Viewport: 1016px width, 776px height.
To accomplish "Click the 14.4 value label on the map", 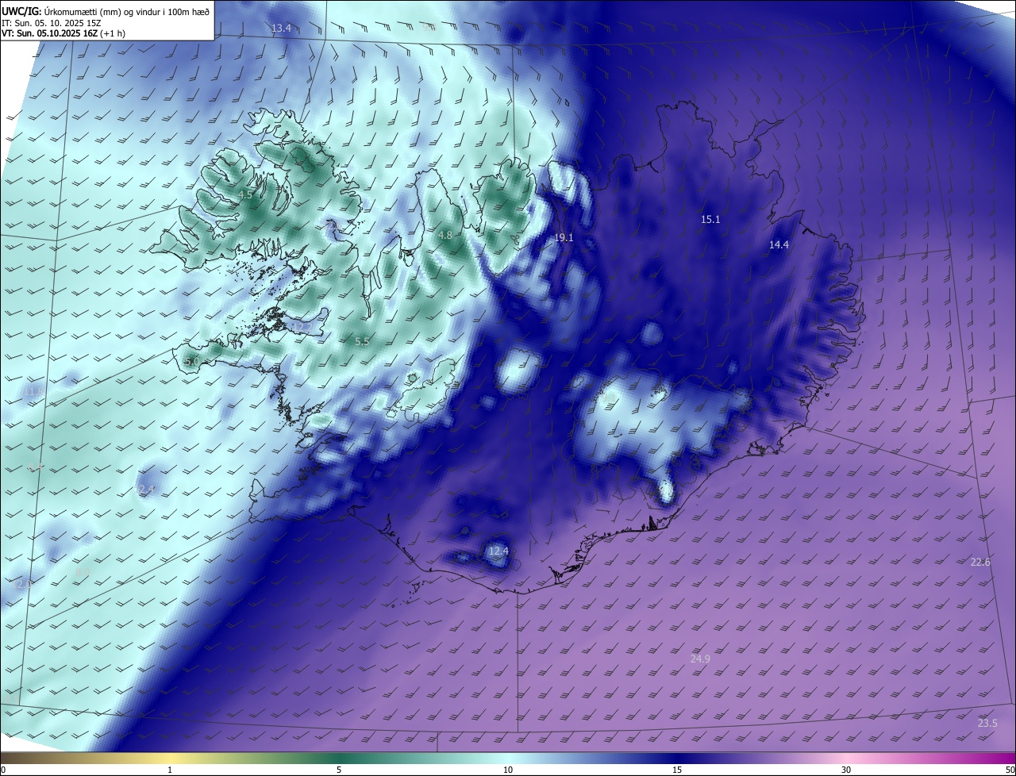I will 779,245.
